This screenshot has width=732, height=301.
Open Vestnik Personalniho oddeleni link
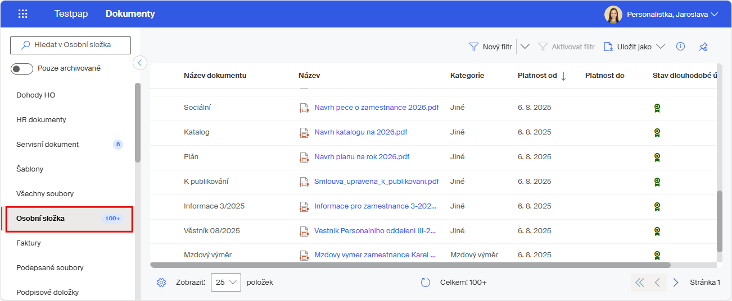(x=375, y=231)
